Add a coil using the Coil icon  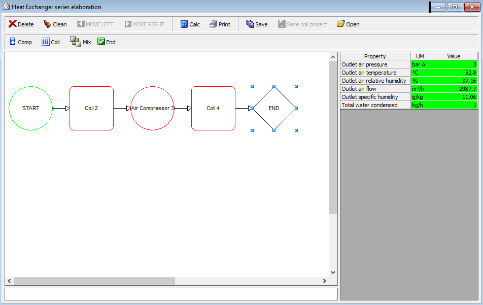pyautogui.click(x=45, y=42)
